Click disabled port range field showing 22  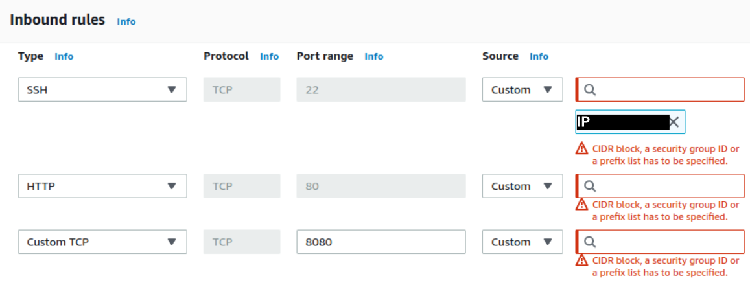[381, 90]
